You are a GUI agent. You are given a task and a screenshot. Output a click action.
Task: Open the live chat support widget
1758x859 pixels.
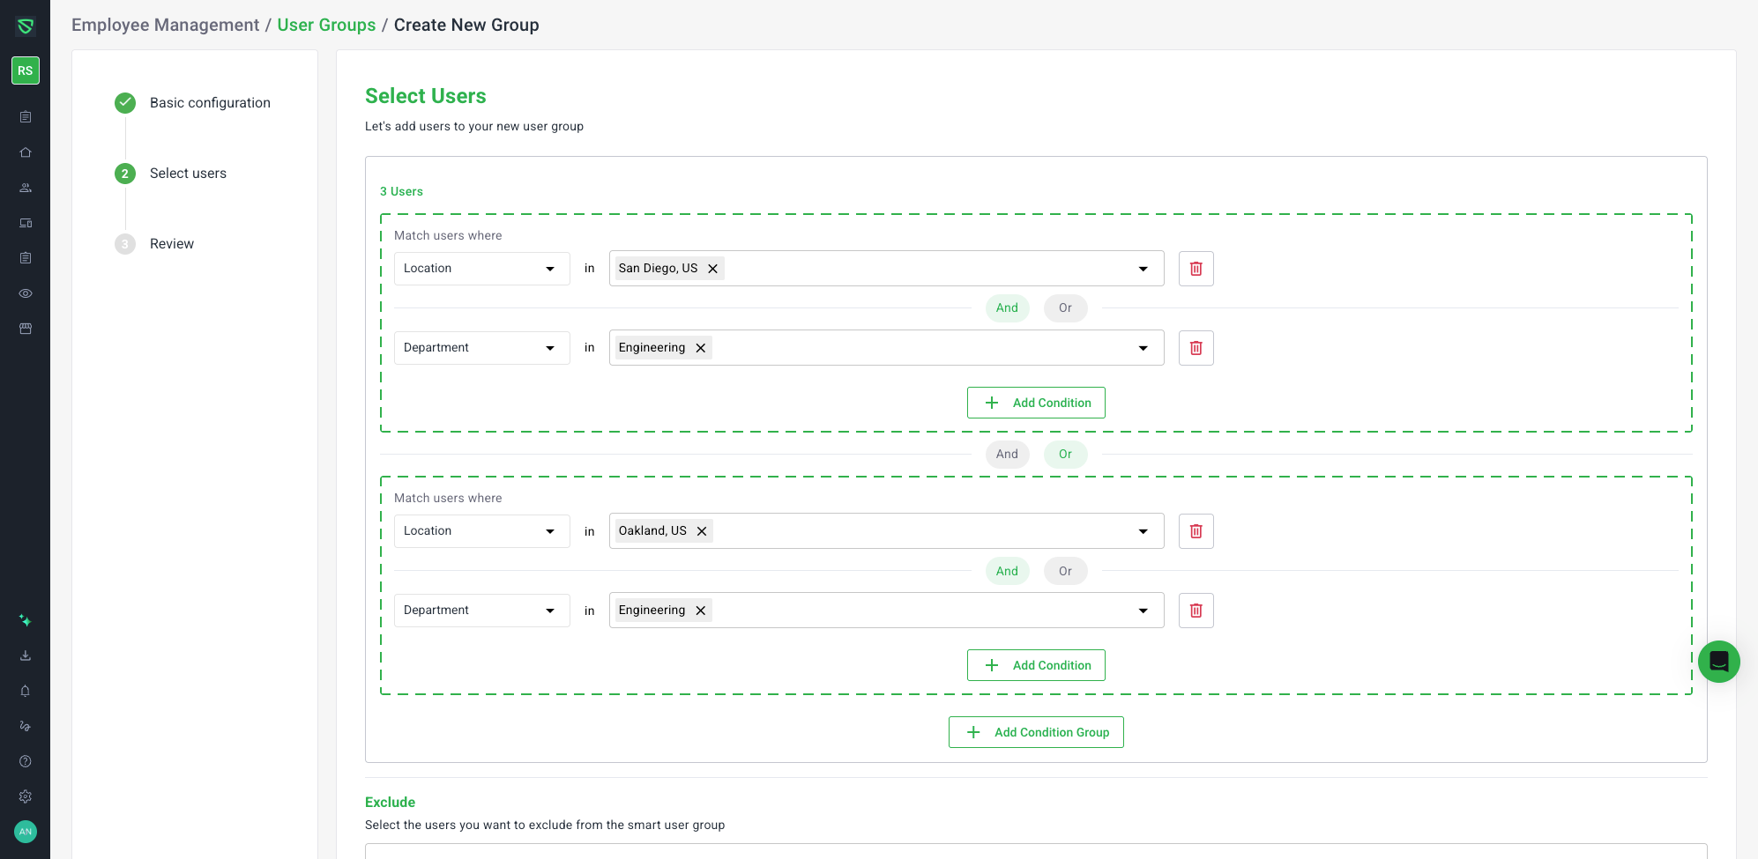coord(1718,662)
